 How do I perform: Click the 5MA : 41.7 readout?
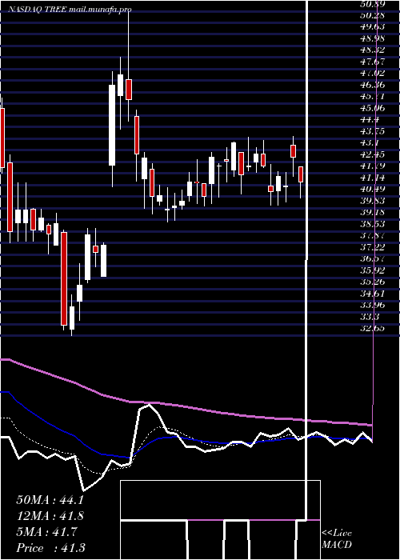coord(46,532)
